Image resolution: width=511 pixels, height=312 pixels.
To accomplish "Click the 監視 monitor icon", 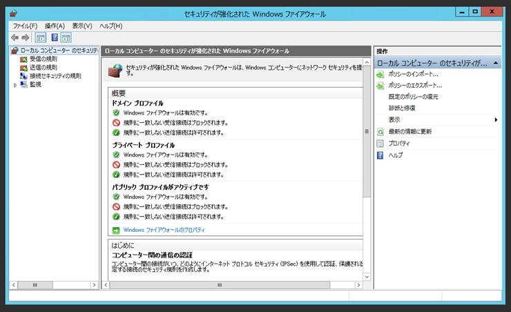I will click(23, 84).
